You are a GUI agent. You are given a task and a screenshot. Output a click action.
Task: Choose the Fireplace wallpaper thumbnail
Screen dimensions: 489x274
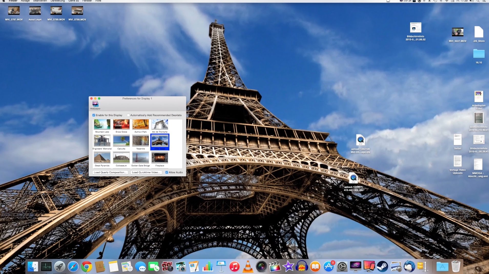pos(160,158)
